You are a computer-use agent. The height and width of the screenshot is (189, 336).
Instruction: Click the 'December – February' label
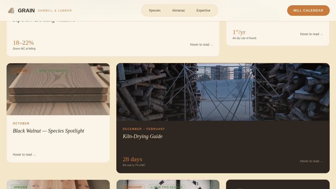pos(144,129)
